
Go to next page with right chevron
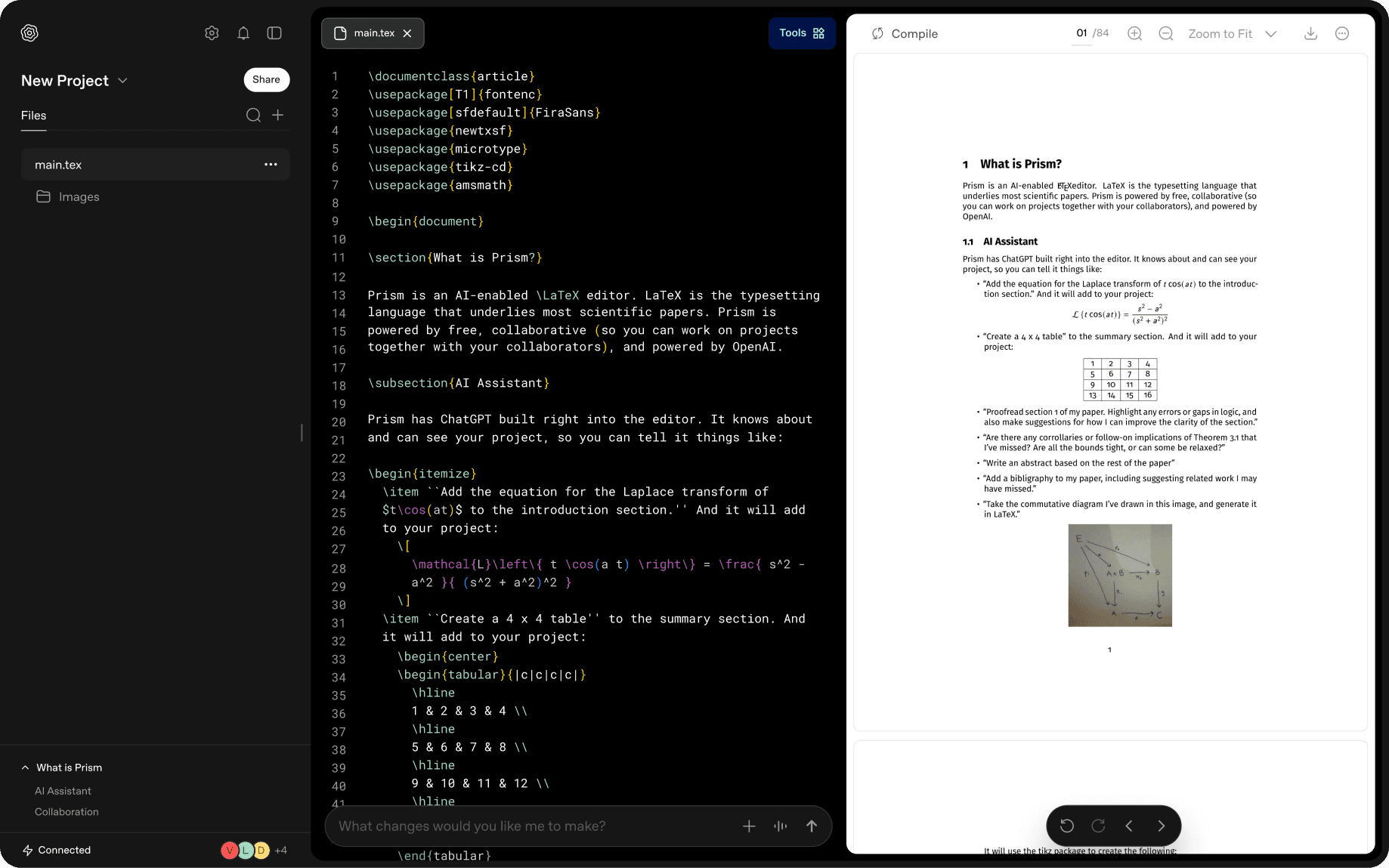[1161, 826]
